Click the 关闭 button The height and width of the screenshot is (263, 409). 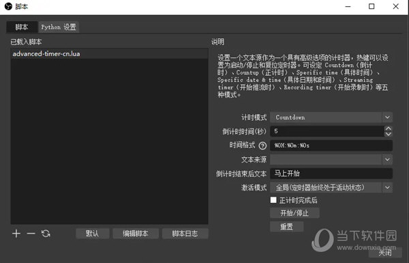click(385, 253)
